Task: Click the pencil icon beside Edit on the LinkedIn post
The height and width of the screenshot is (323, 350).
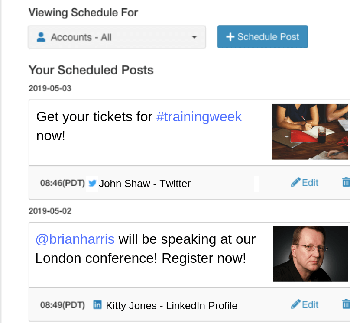Action: tap(295, 304)
